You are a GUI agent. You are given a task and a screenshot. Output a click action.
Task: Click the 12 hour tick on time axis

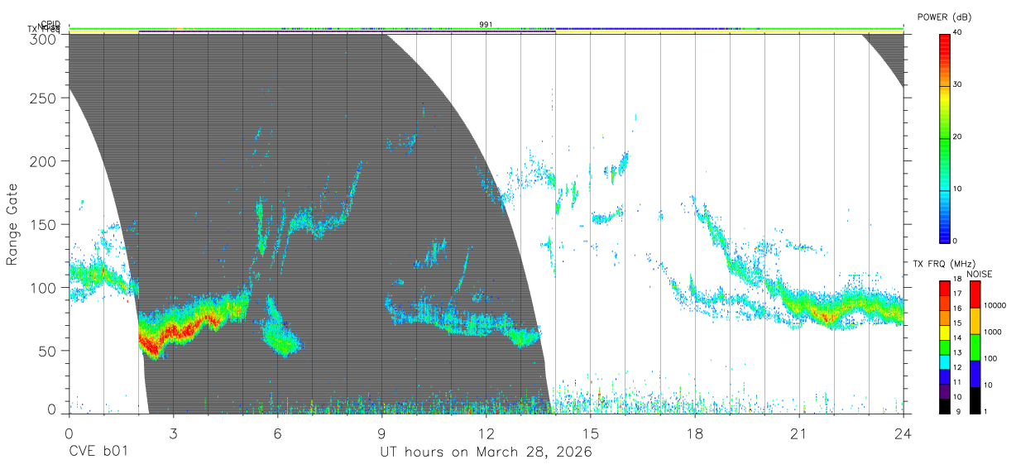pos(486,433)
